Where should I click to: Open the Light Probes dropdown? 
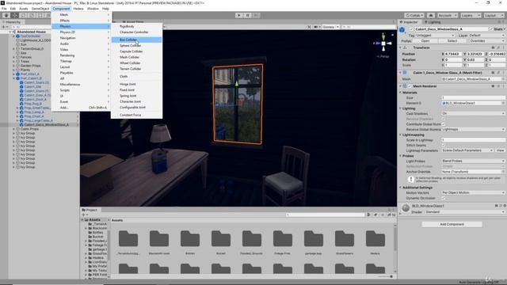click(x=473, y=161)
